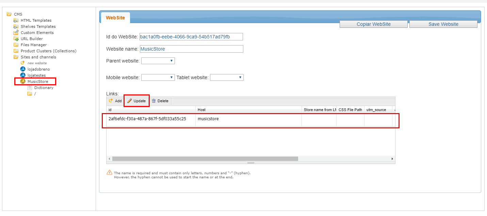Screen dimensions: 487x216
Task: Click the Shelves Templates icon
Action: 16,26
